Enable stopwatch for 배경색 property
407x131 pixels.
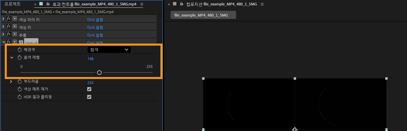coord(20,50)
